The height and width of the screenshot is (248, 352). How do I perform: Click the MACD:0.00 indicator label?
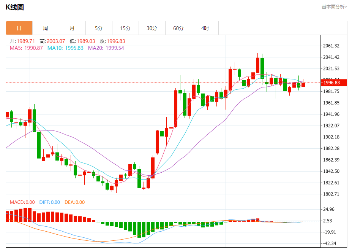tap(22, 202)
